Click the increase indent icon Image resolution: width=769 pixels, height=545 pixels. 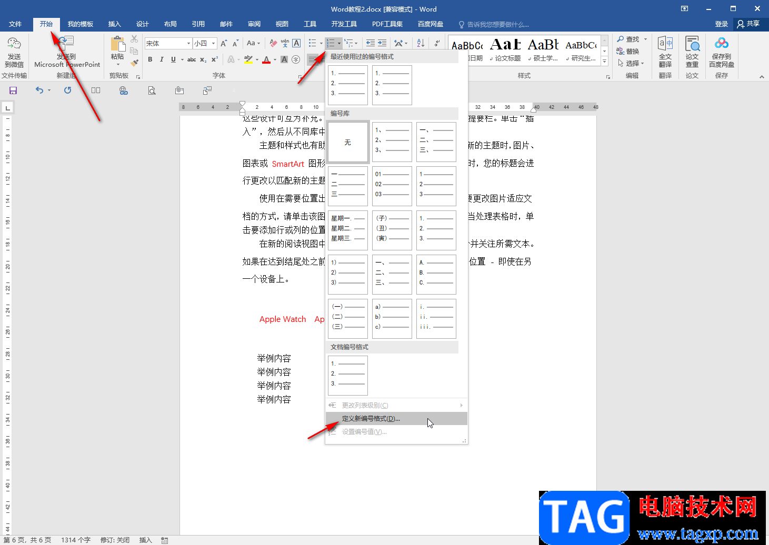382,43
